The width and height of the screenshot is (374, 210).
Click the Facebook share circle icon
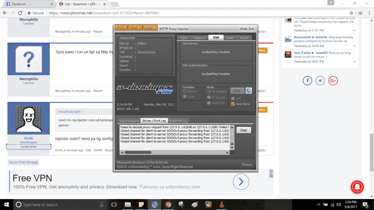click(x=307, y=81)
